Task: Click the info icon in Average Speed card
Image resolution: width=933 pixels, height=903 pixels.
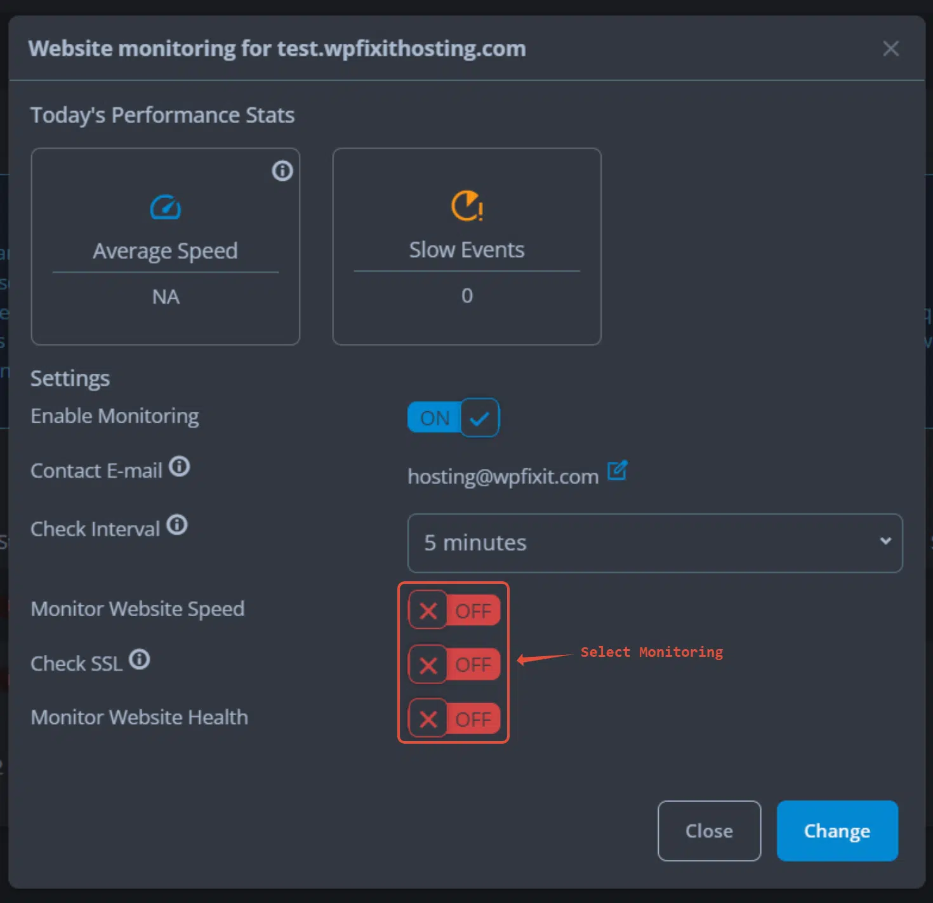Action: pyautogui.click(x=282, y=171)
